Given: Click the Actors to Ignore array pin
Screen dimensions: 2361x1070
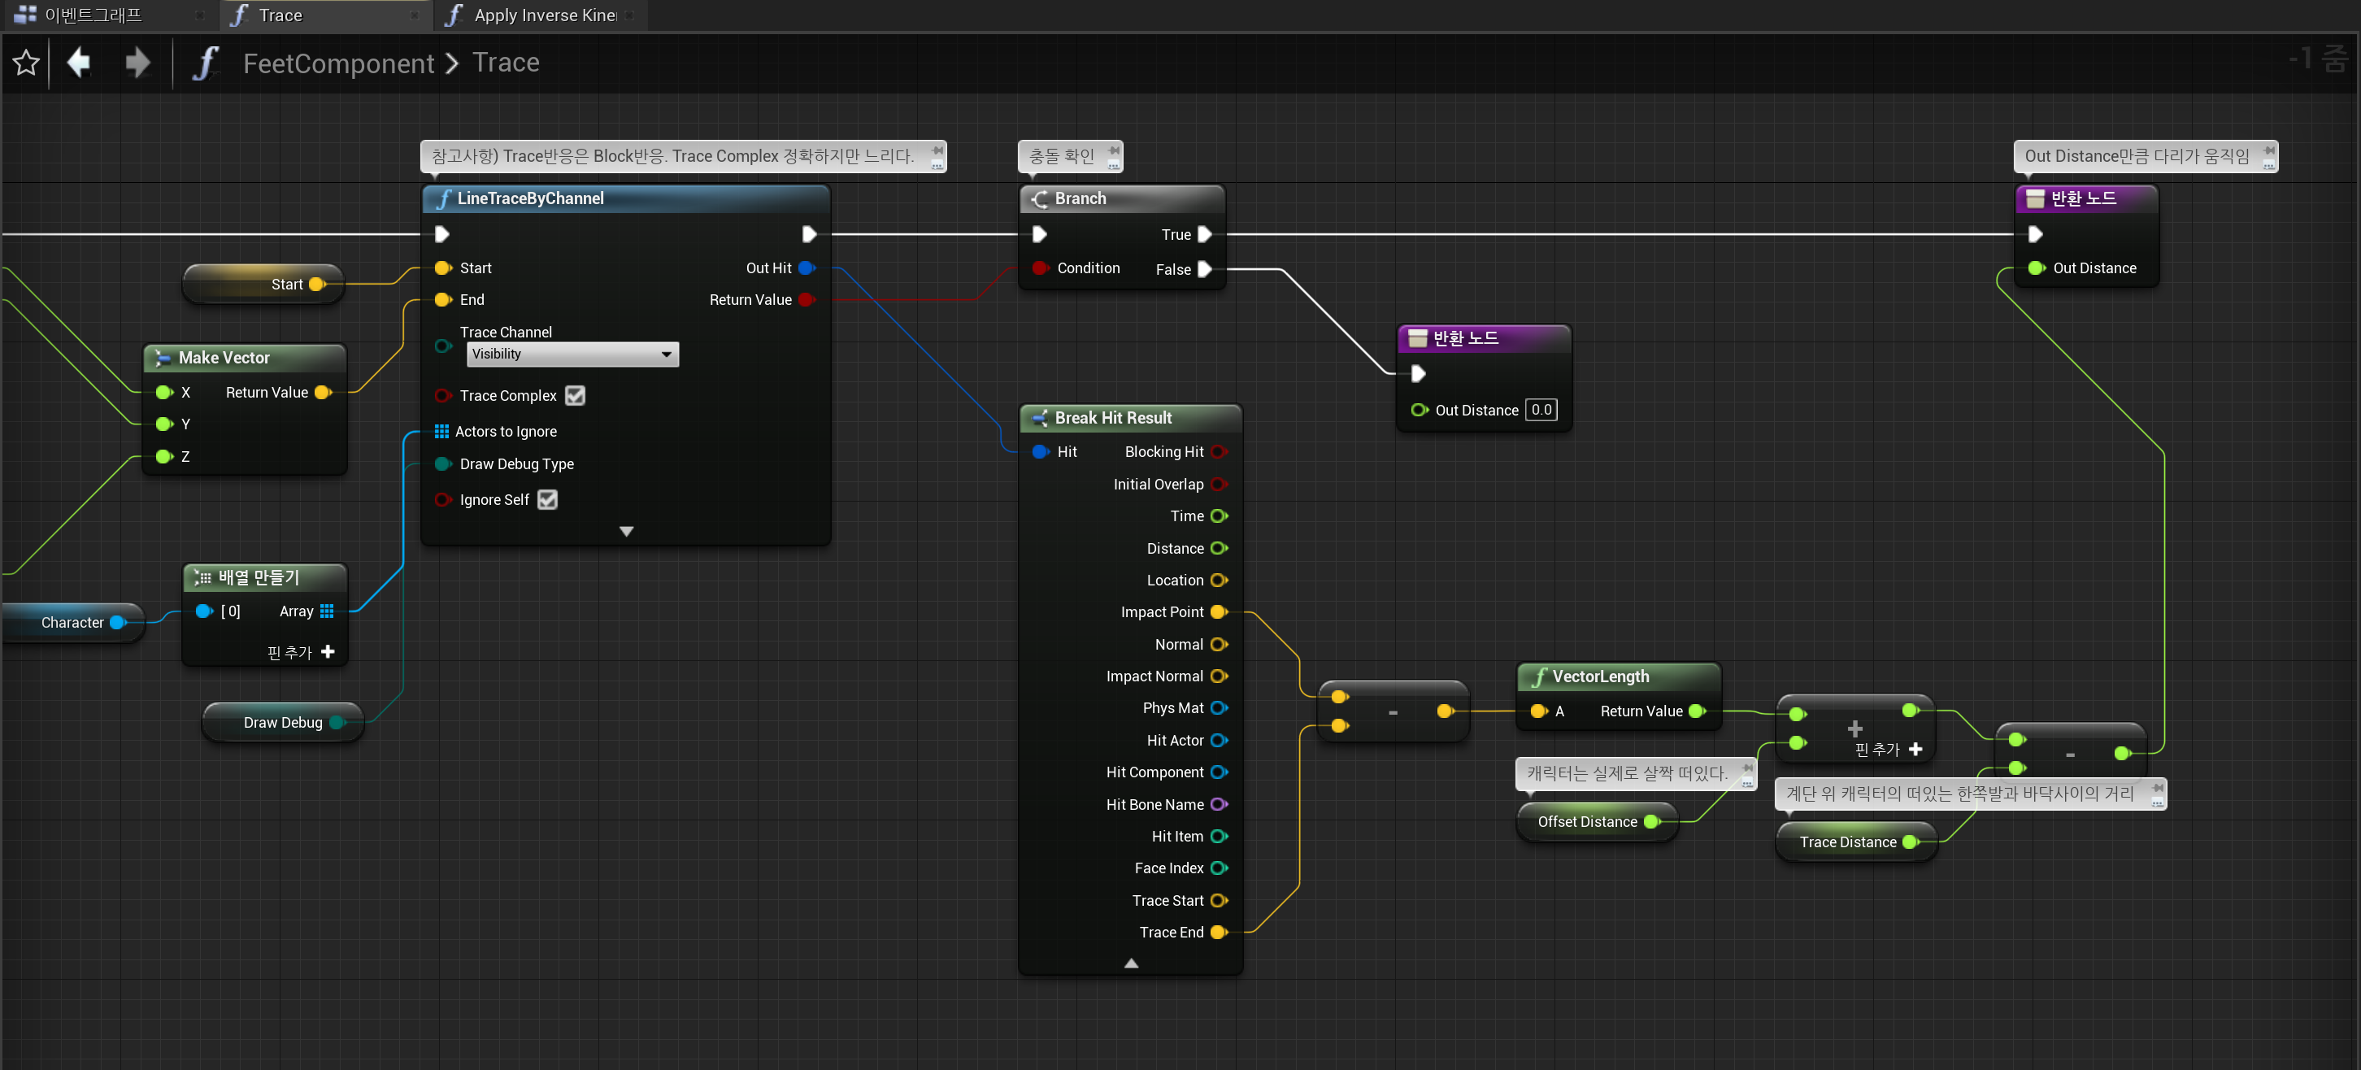Looking at the screenshot, I should click(441, 432).
